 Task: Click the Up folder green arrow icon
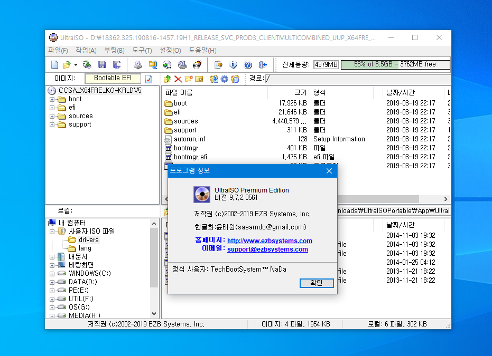(x=167, y=79)
